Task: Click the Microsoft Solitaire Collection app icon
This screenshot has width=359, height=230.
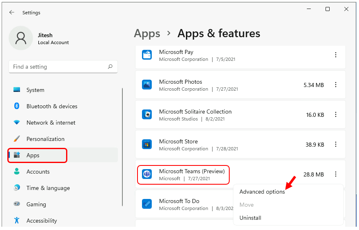Action: coord(147,114)
